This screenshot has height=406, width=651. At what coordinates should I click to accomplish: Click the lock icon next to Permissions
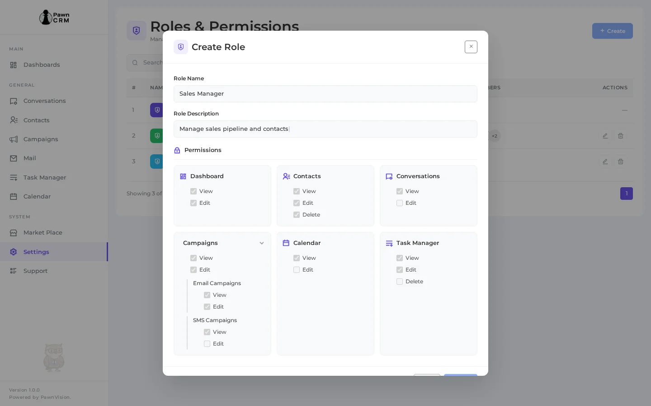click(x=177, y=150)
